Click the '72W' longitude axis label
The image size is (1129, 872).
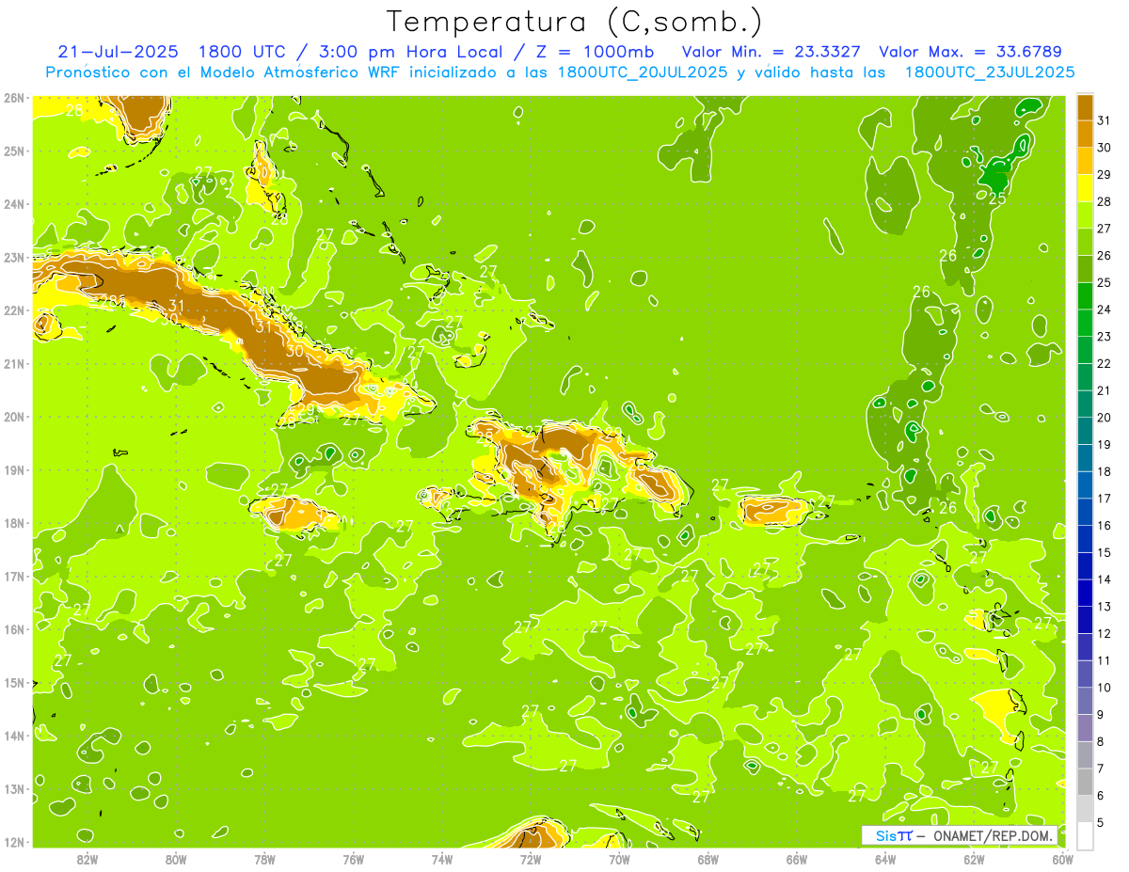point(531,859)
